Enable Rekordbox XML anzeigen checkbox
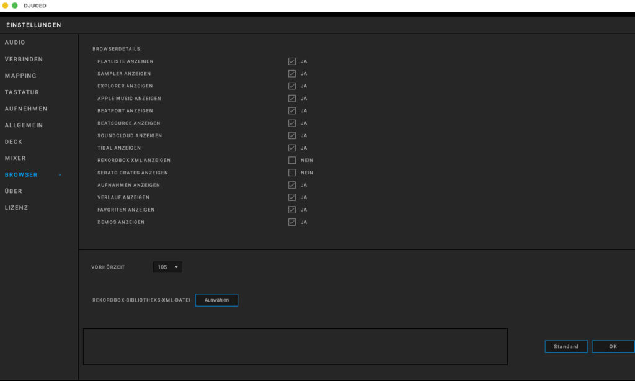This screenshot has height=381, width=635. click(292, 160)
